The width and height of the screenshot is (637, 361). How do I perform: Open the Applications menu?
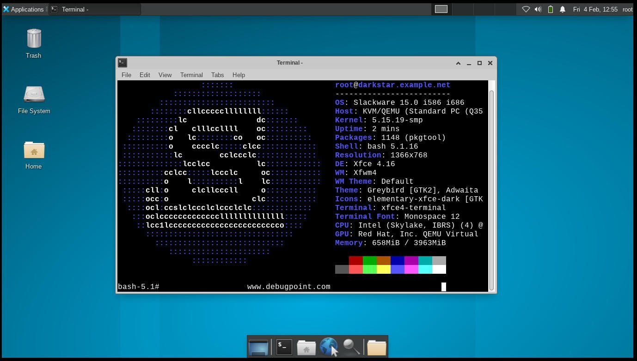click(x=24, y=9)
